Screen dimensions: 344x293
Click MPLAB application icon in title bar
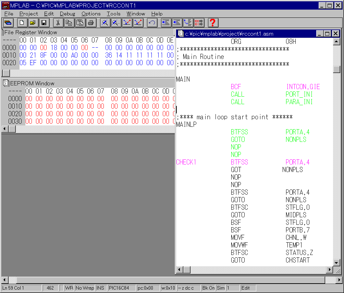coord(5,5)
